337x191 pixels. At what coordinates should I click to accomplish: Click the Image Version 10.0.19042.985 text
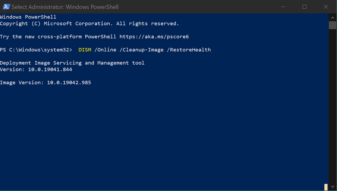(45, 82)
